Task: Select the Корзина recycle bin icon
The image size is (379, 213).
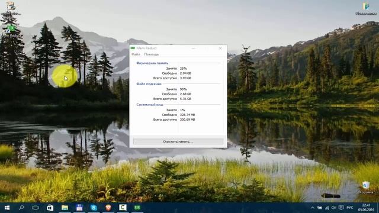Action: pyautogui.click(x=366, y=188)
